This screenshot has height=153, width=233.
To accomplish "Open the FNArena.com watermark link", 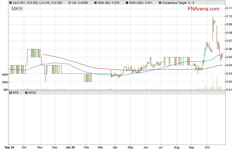I will click(203, 9).
